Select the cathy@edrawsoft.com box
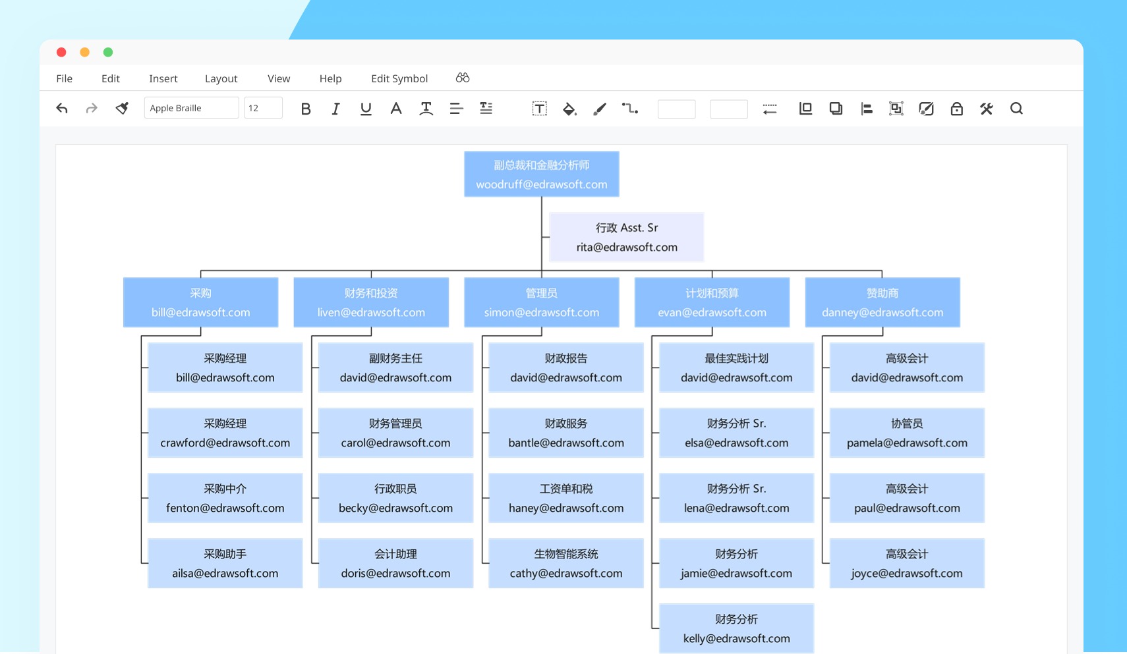 (x=566, y=563)
